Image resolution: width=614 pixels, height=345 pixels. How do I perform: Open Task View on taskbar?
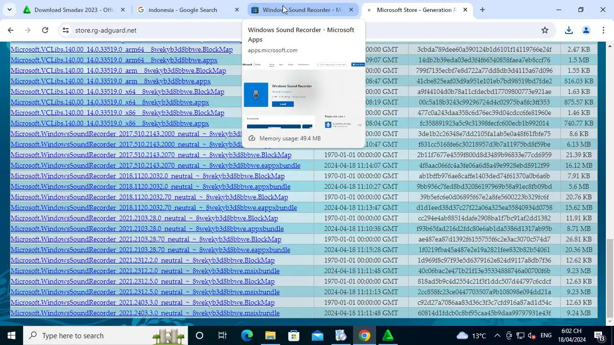click(222, 335)
